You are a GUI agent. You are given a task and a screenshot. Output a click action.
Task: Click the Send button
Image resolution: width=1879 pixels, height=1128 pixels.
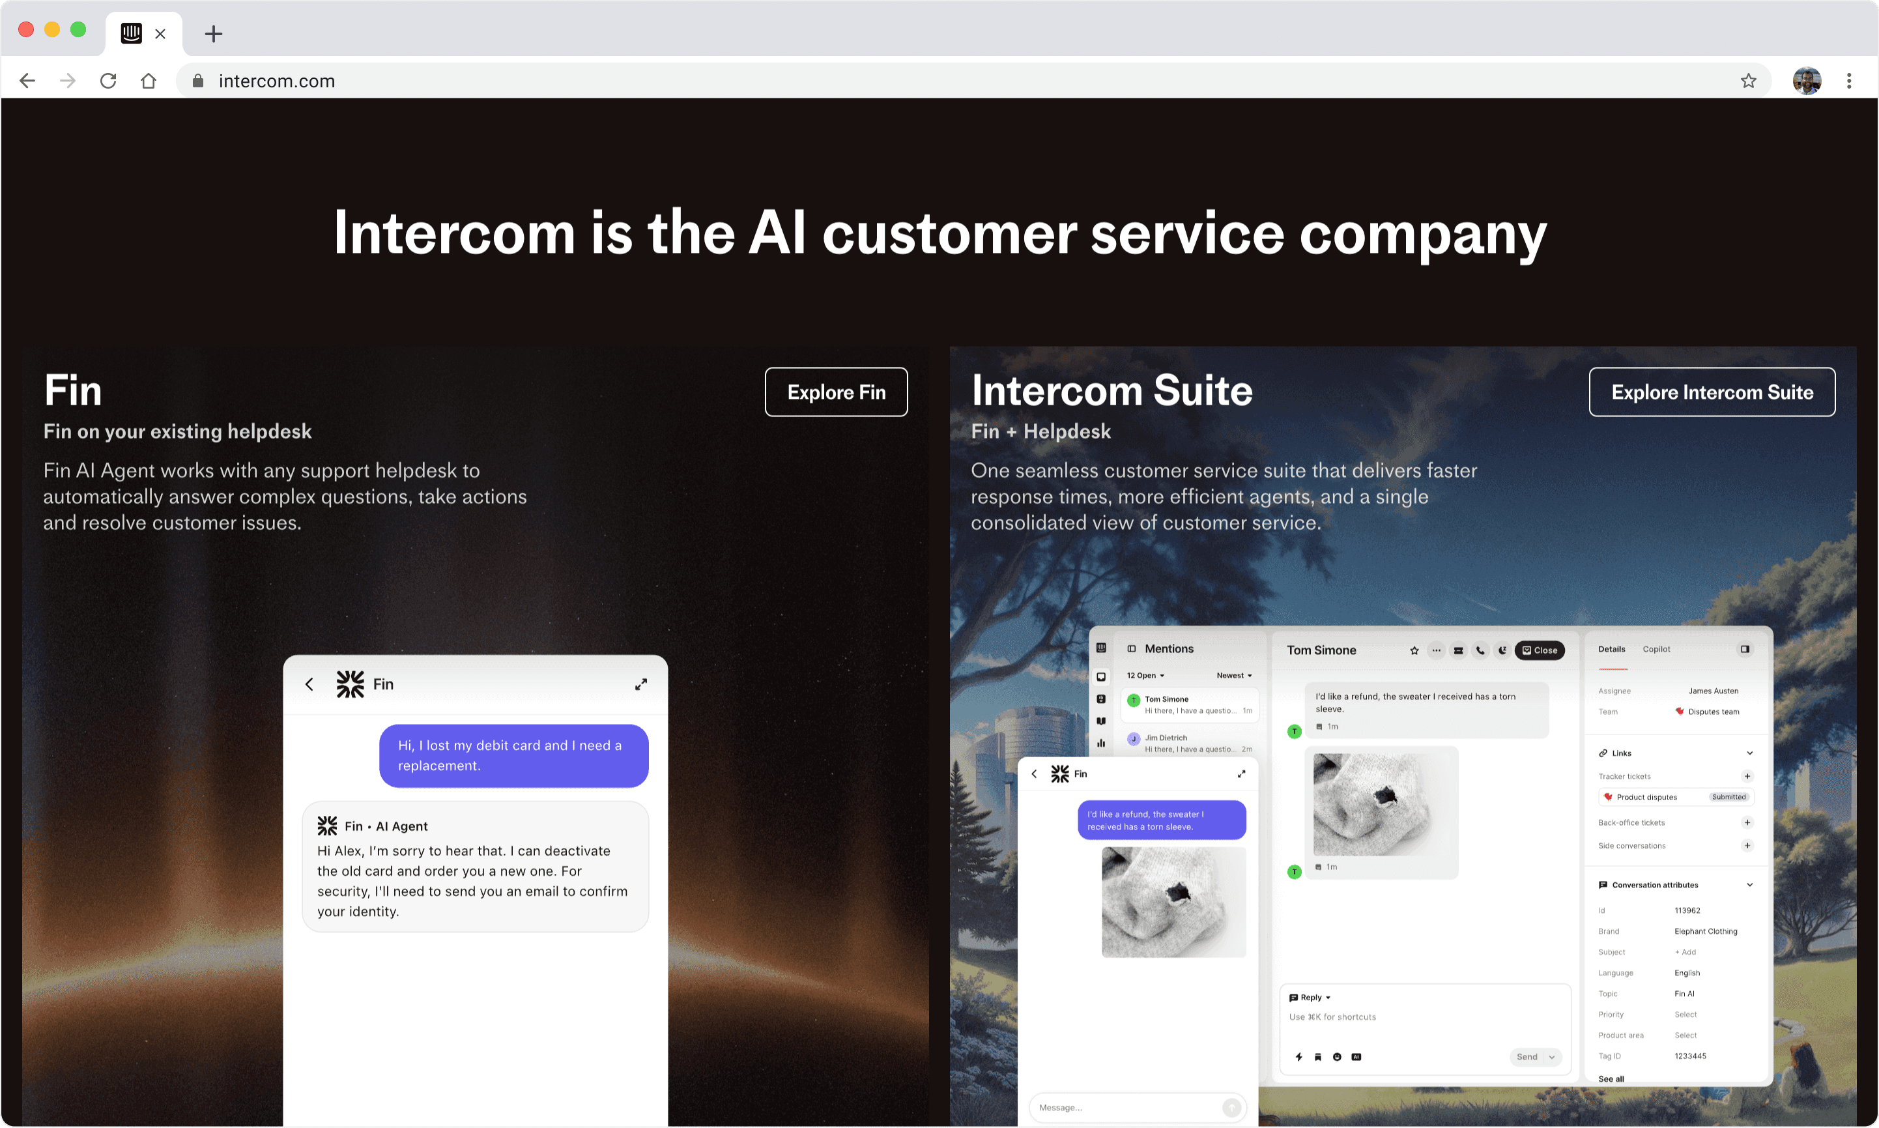tap(1527, 1058)
